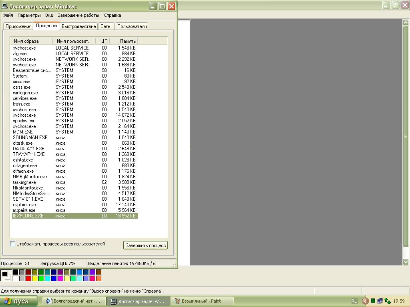Image resolution: width=410 pixels, height=307 pixels.
Task: Open the Справка menu
Action: click(112, 15)
